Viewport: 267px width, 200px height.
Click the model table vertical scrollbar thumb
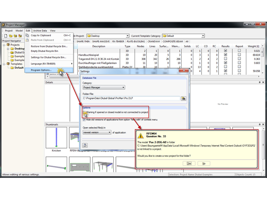262,53
